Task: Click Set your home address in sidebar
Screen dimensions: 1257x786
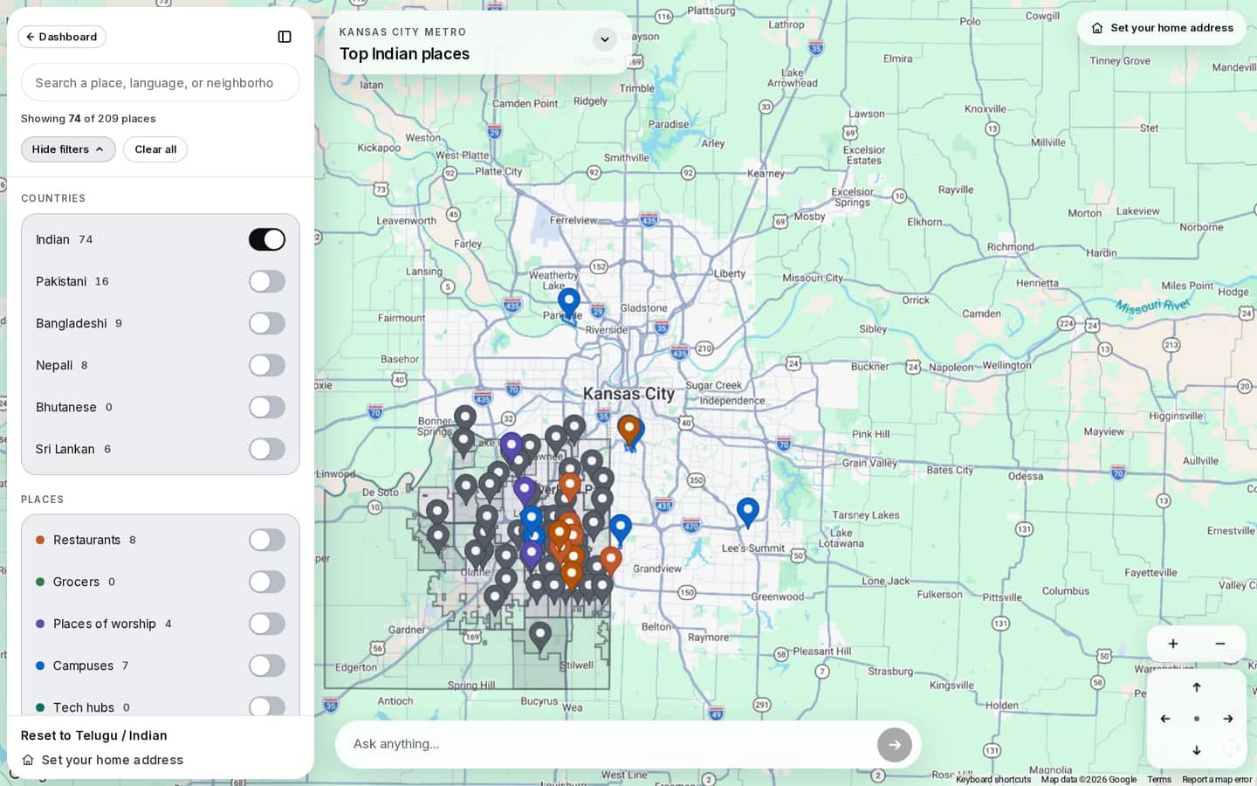Action: coord(103,760)
